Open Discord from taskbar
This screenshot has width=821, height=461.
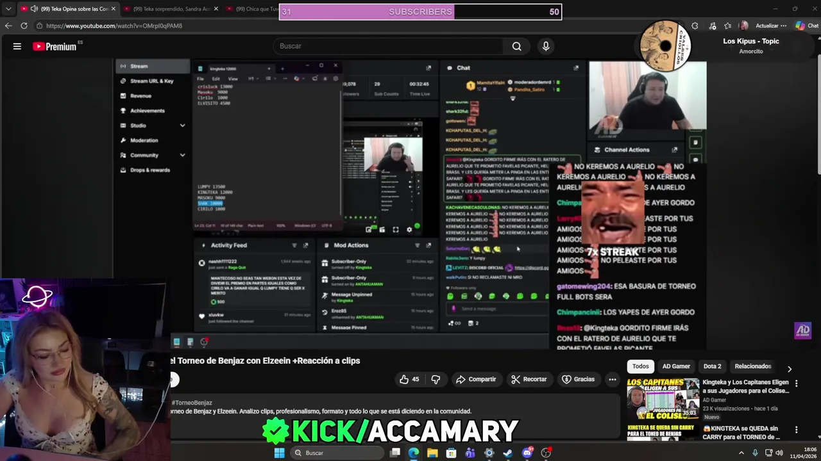tap(527, 453)
